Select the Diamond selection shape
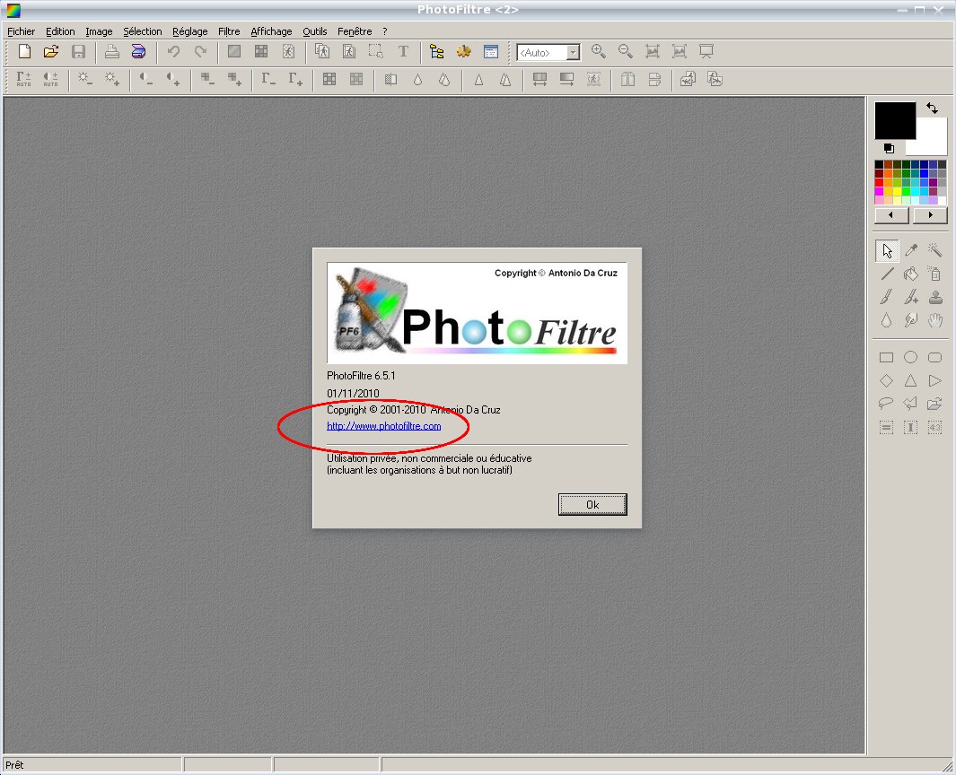Image resolution: width=956 pixels, height=775 pixels. (x=887, y=381)
